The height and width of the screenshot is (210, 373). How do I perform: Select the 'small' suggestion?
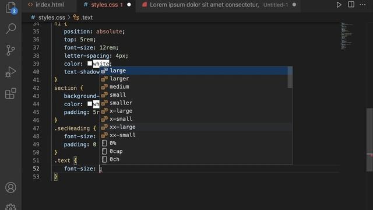coord(193,95)
